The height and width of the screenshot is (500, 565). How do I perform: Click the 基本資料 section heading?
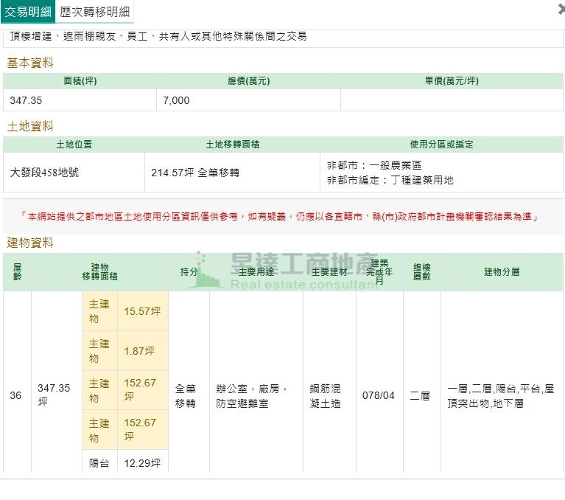click(30, 63)
